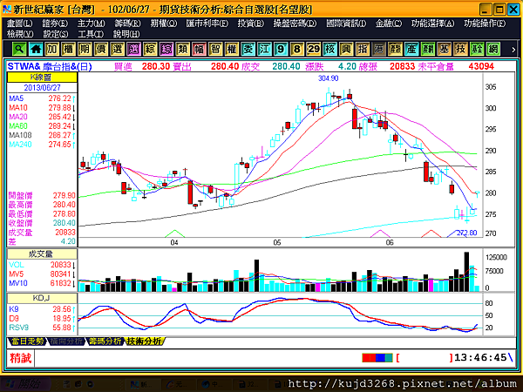Viewport: 523px width, 392px height.
Task: Open the 檢視(V) menu
Action: [20, 34]
